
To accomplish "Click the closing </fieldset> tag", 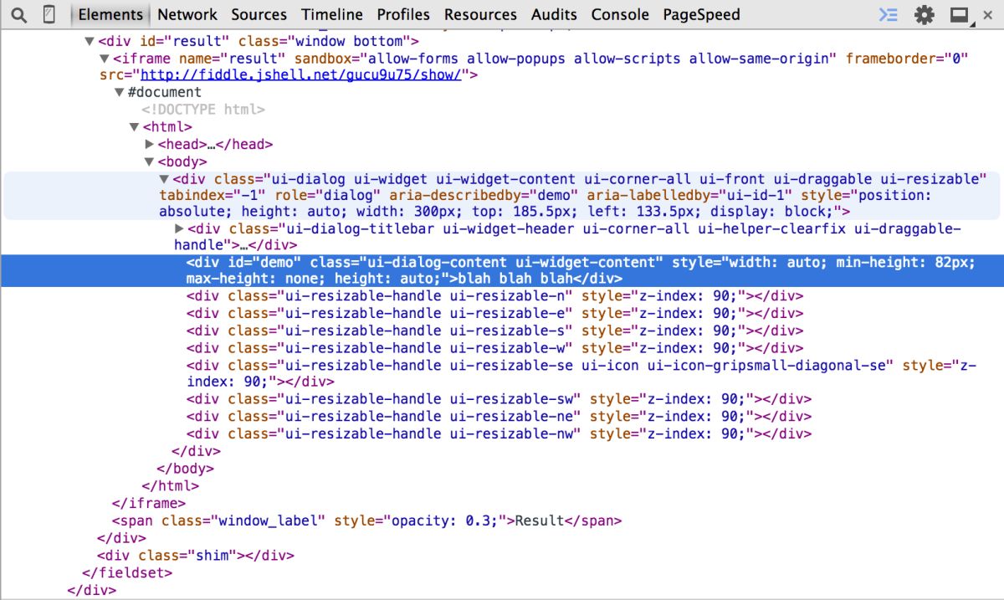I will pyautogui.click(x=127, y=572).
